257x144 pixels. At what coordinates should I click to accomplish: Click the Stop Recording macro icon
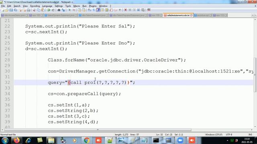click(x=130, y=10)
